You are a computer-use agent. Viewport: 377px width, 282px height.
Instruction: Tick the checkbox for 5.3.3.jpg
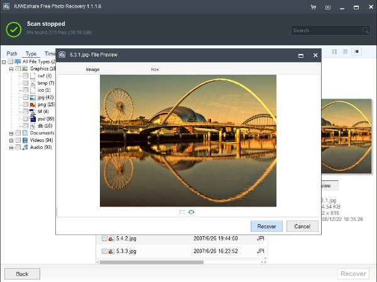pos(105,251)
